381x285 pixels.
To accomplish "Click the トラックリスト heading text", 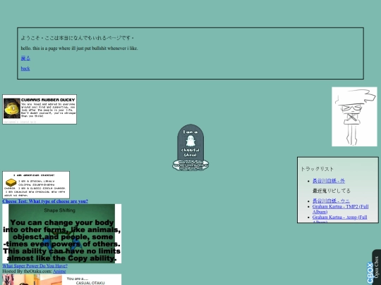I will (x=317, y=169).
